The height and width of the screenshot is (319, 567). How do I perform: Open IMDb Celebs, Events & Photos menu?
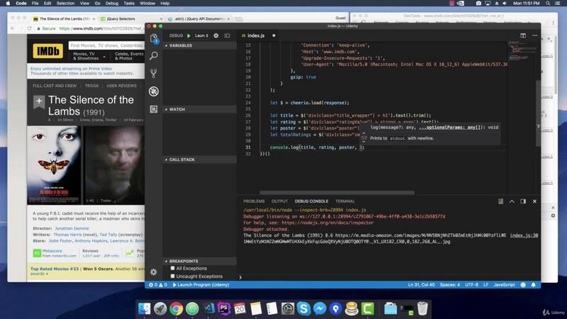coord(129,56)
